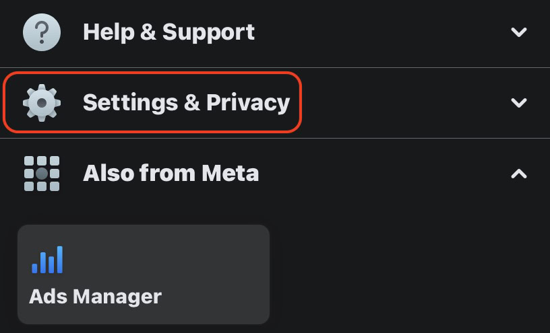Screen dimensions: 550x333
Task: Click the Settings & Privacy gear icon
Action: tap(42, 103)
